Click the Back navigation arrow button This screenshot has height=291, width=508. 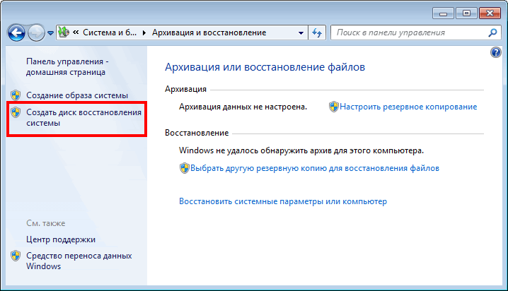16,32
